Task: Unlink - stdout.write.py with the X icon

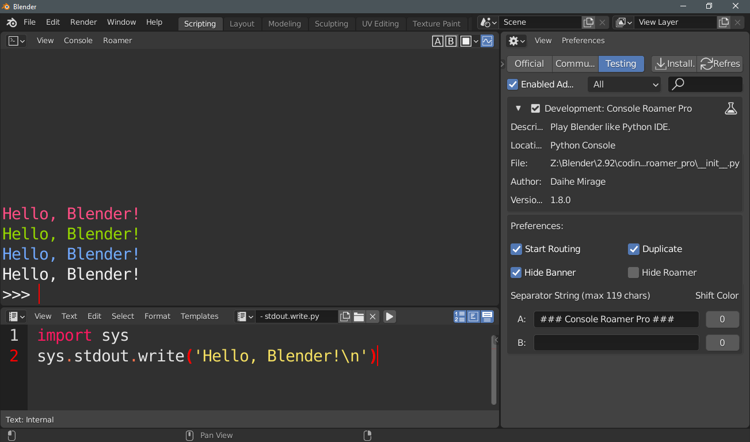Action: (x=372, y=316)
